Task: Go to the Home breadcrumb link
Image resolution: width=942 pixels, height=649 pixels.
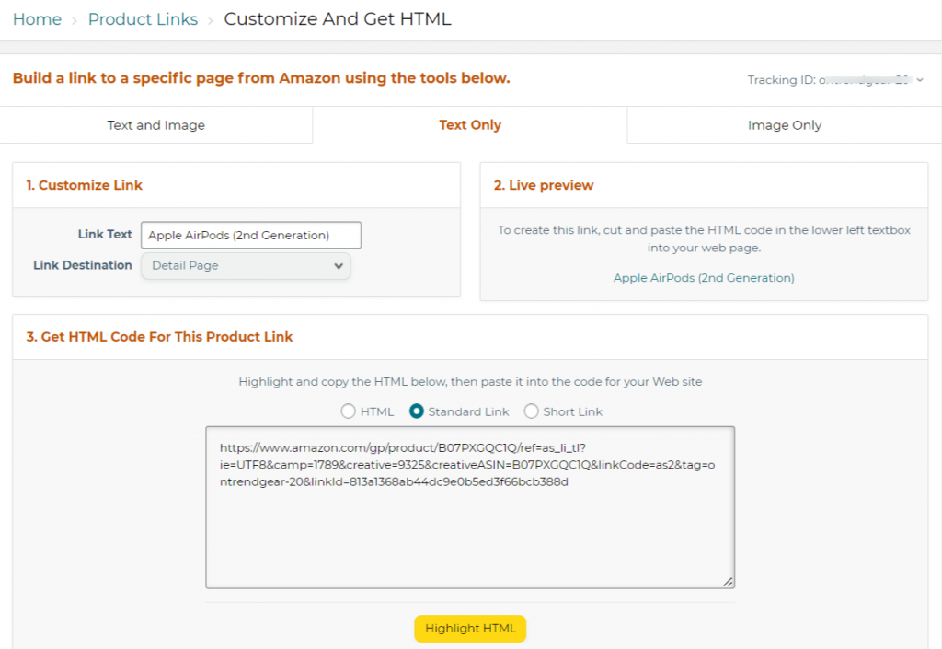Action: (37, 19)
